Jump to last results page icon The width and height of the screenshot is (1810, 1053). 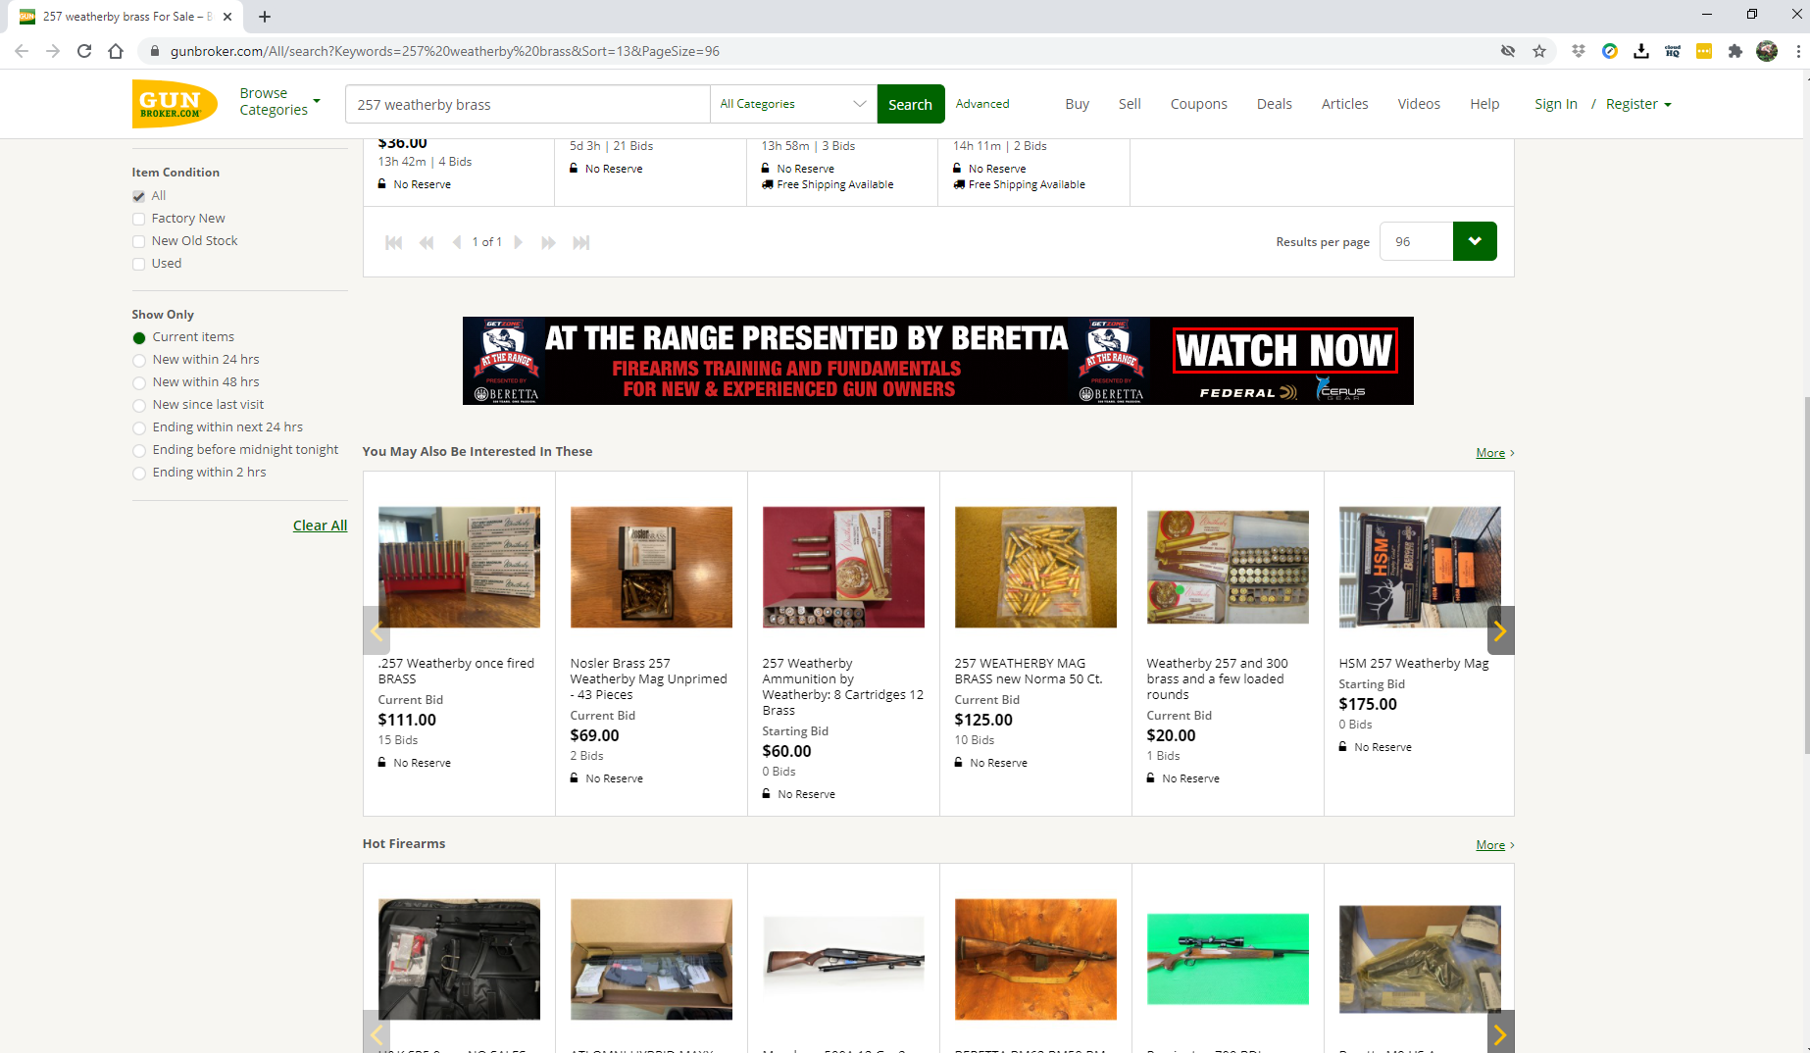[x=581, y=242]
